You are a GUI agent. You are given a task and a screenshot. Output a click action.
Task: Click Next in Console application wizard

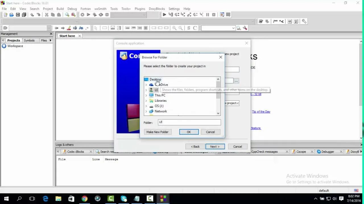tap(215, 147)
